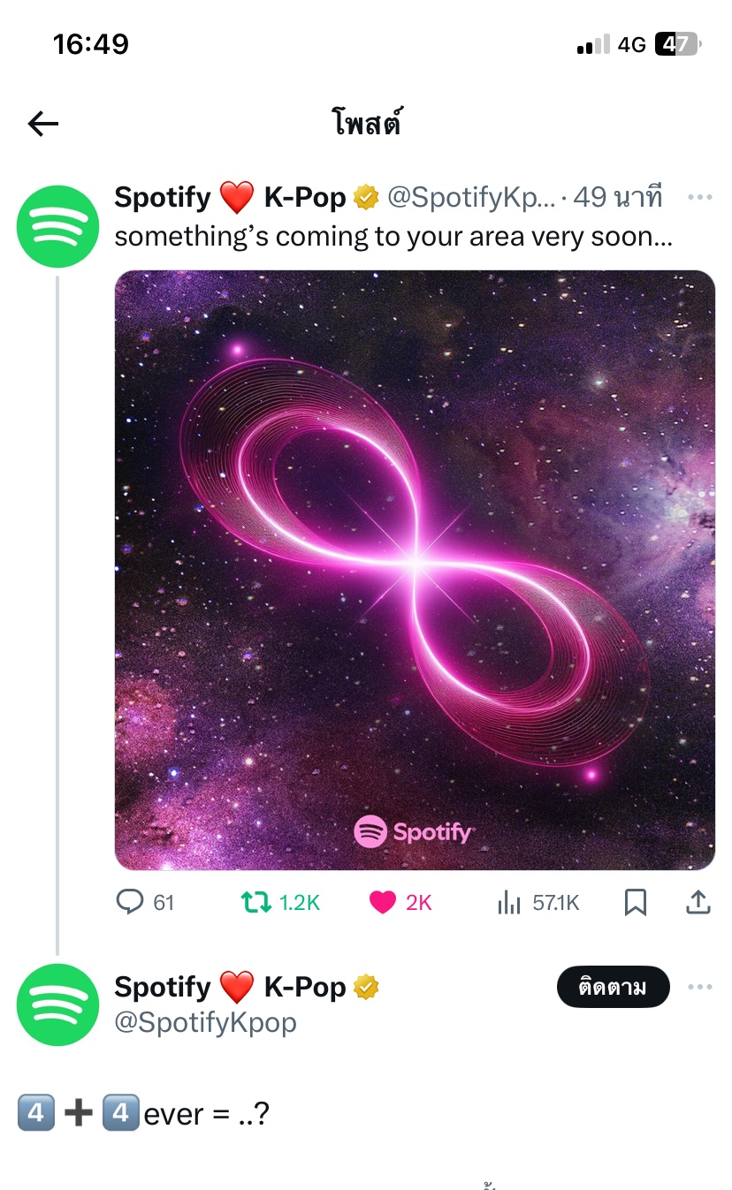Tap the 49 นาที post timestamp
The width and height of the screenshot is (732, 1190).
point(617,198)
